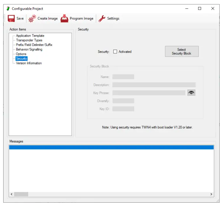The width and height of the screenshot is (222, 205).
Task: Reveal key phrase with eye icon
Action: (191, 93)
